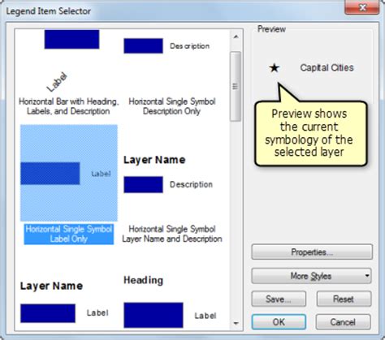Click 'Horizontal Single Symbol Description Only' caption
This screenshot has height=340, width=385.
point(172,106)
